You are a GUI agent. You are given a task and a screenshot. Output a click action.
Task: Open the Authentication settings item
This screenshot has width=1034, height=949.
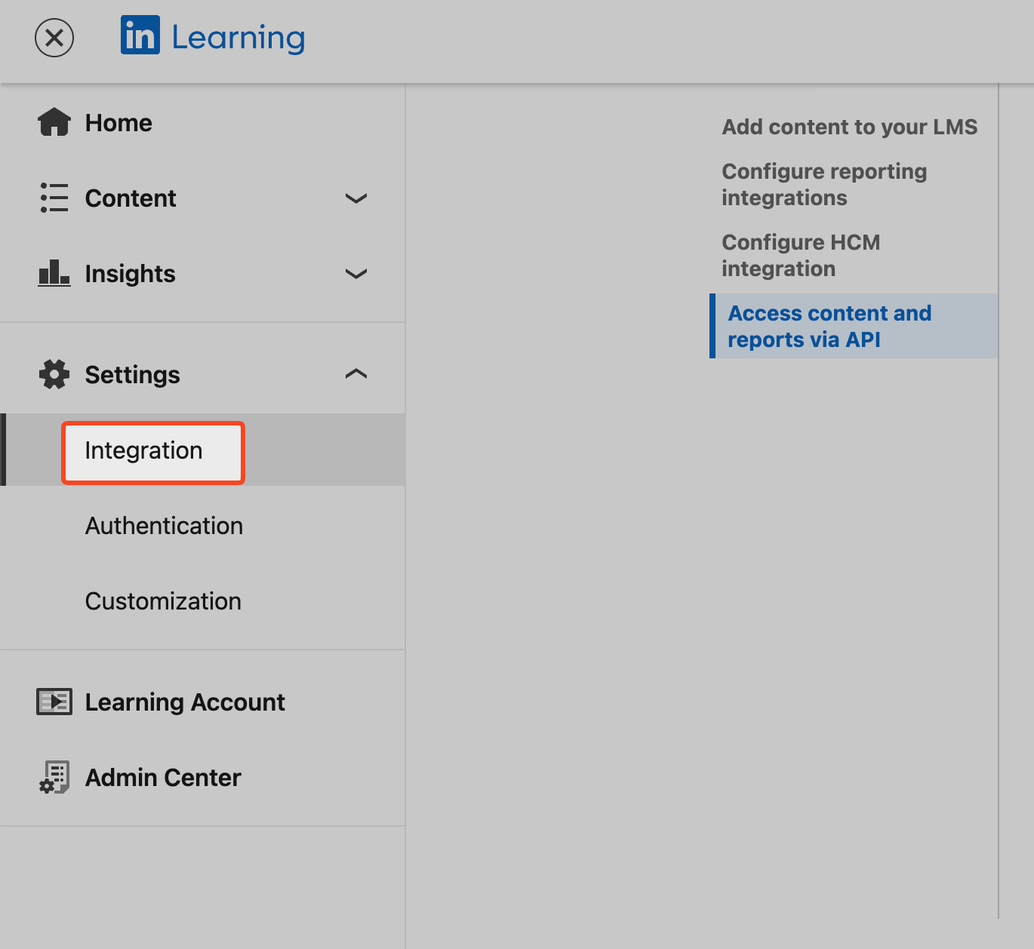click(164, 526)
